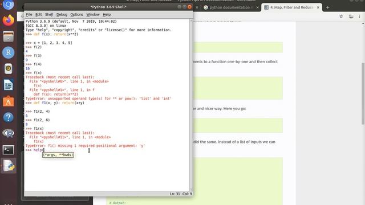Click the 'Type "help", "copyright"' info line
365x205 pixels.
point(99,30)
